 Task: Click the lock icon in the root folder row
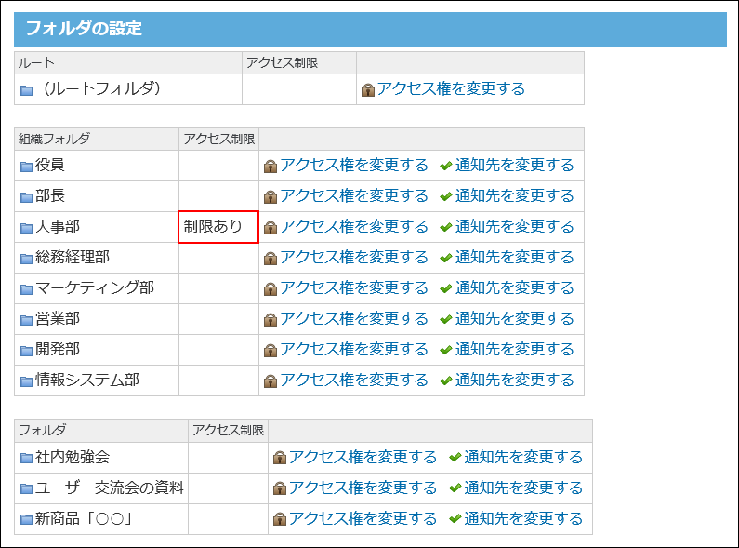point(368,90)
